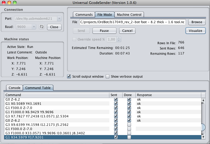Tick the Override speed % checkbox

[x=74, y=39]
